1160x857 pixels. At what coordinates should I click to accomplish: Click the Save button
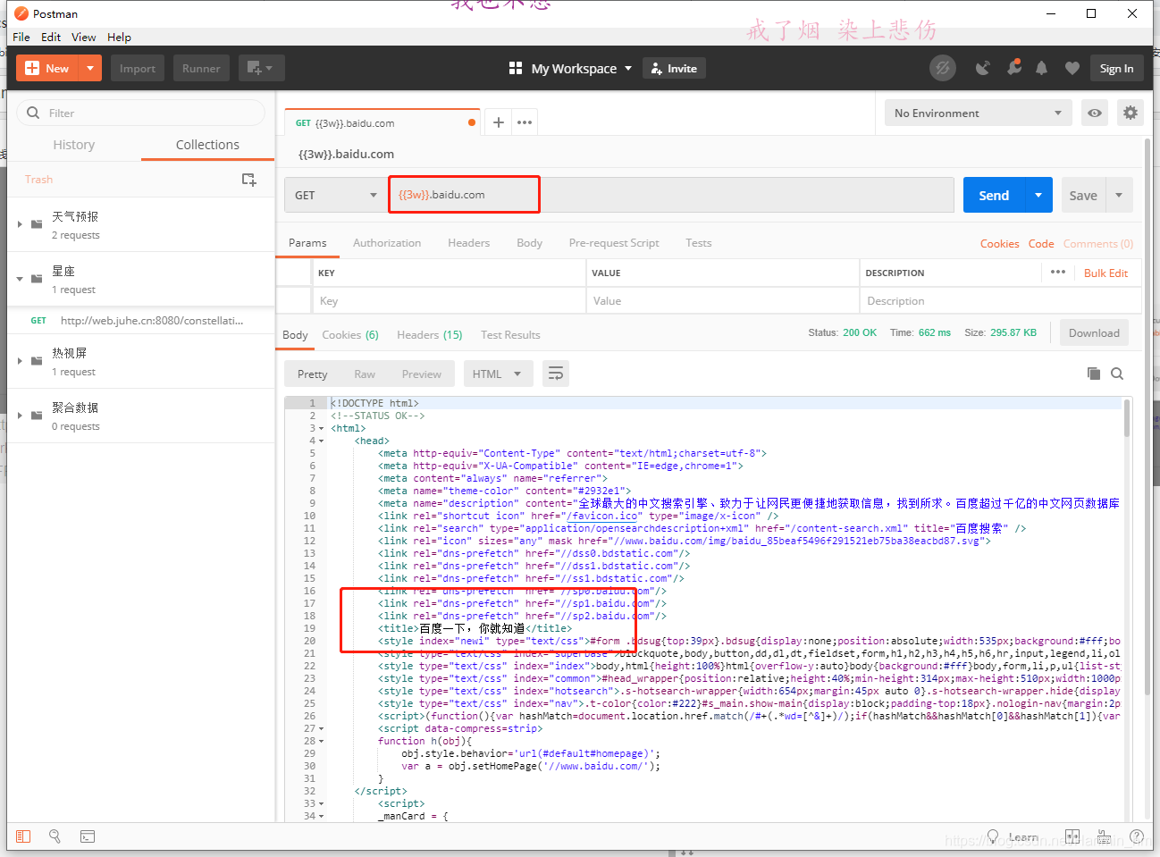(1083, 195)
